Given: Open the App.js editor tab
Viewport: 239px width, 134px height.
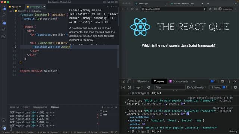Looking at the screenshot, I should point(15,7).
